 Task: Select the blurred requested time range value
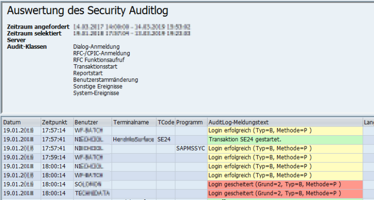click(131, 27)
